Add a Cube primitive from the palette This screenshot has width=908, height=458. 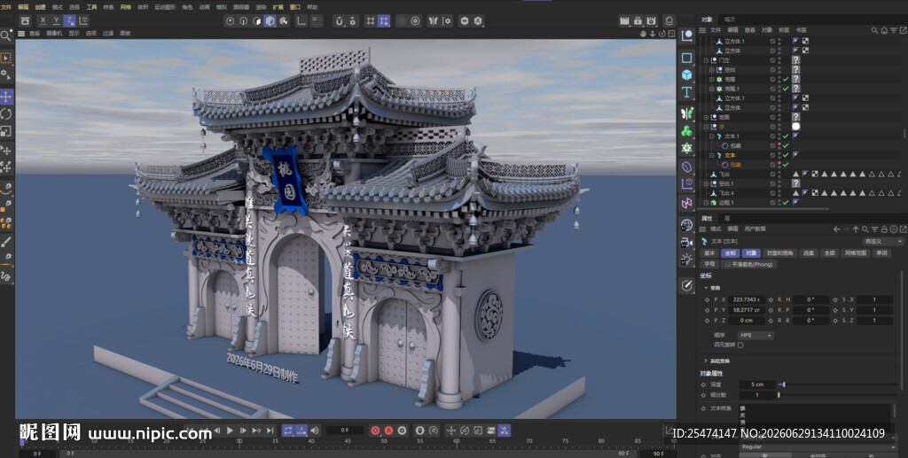[687, 75]
